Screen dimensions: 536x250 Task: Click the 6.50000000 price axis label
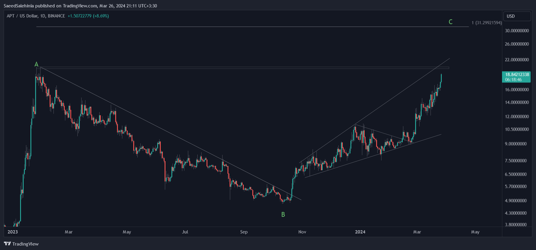pyautogui.click(x=516, y=174)
